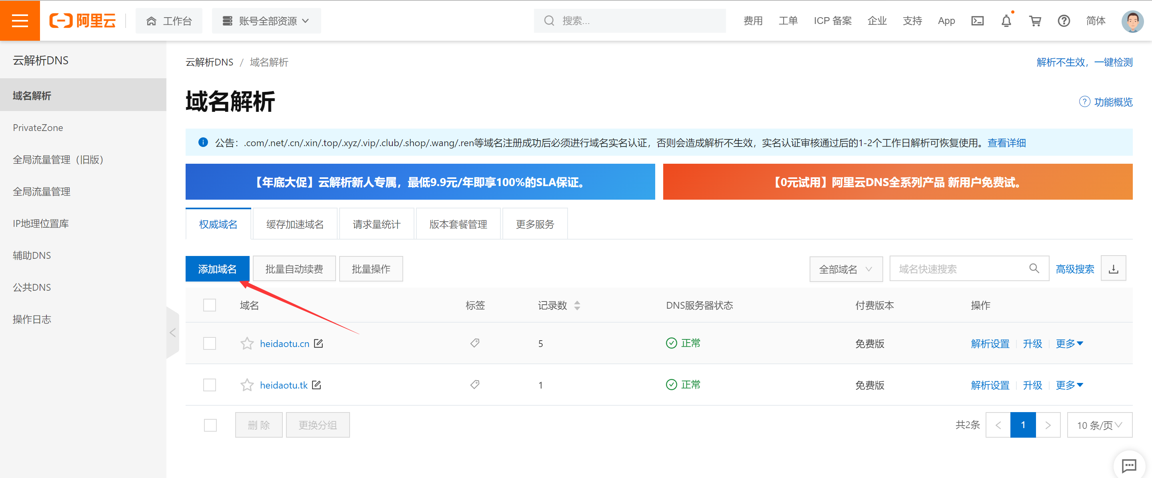Collapse the left sidebar handle
Screen dimensions: 1152x478
pyautogui.click(x=173, y=333)
